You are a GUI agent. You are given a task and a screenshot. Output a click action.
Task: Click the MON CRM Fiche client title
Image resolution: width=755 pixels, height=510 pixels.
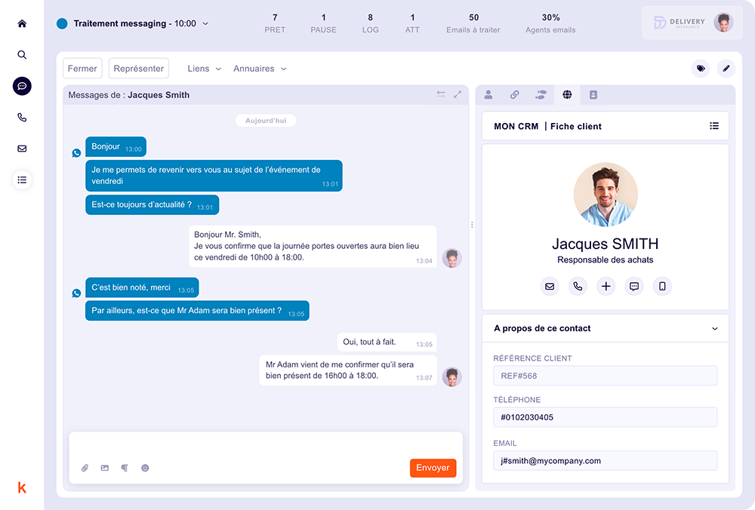click(547, 126)
